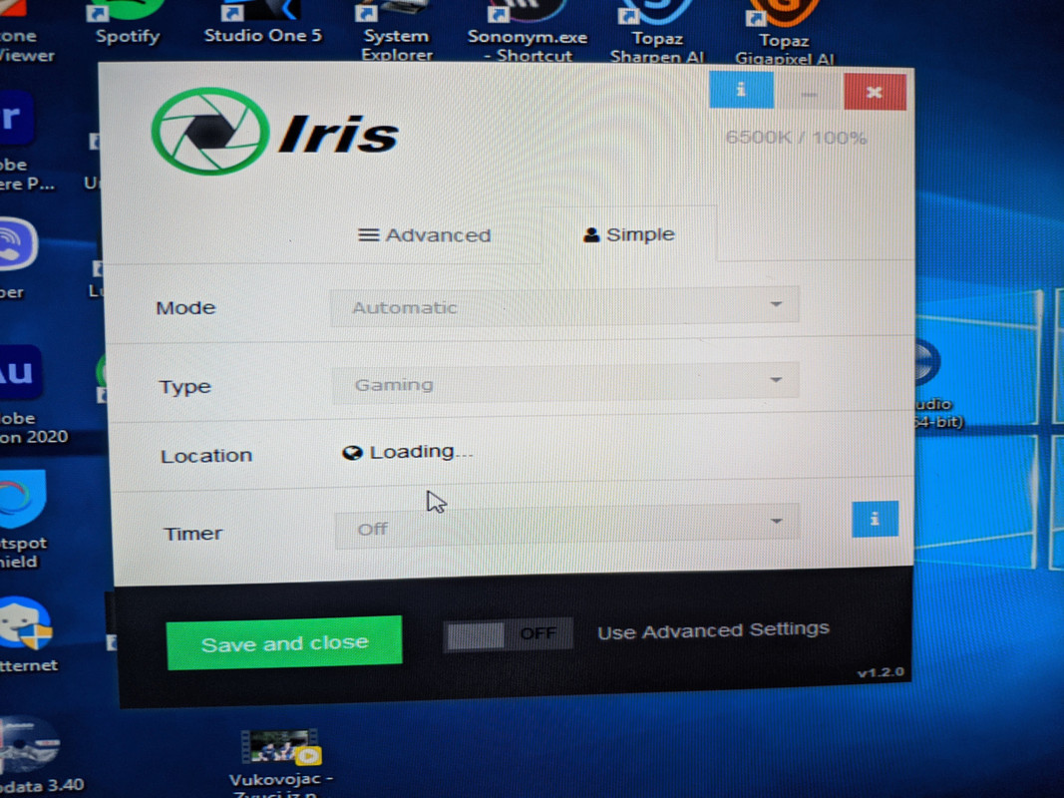Click the Location Loading text
Viewport: 1064px width, 798px height.
click(x=421, y=452)
